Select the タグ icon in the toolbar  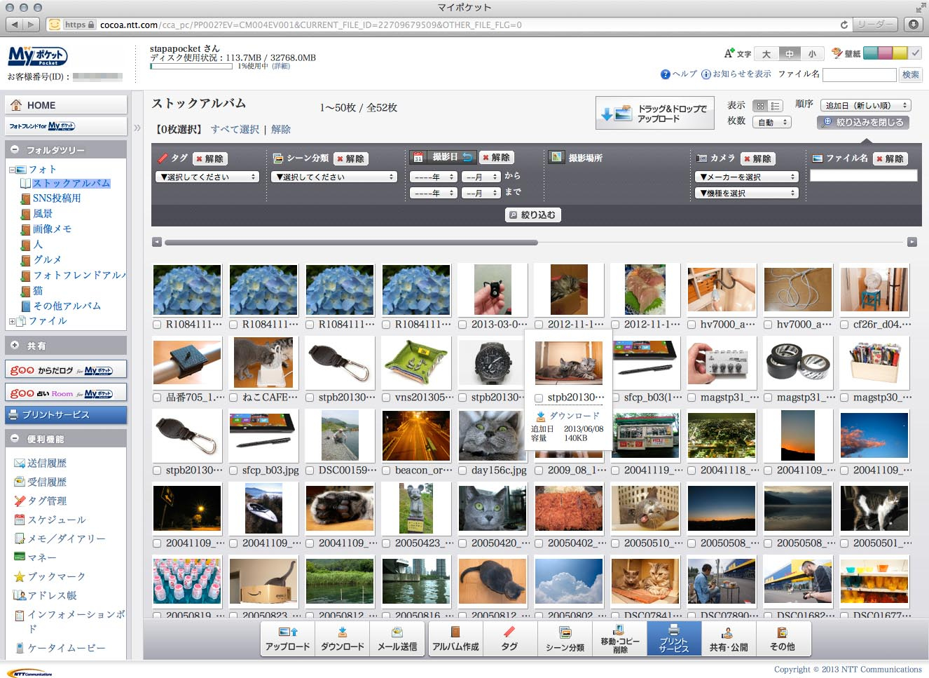coord(510,638)
